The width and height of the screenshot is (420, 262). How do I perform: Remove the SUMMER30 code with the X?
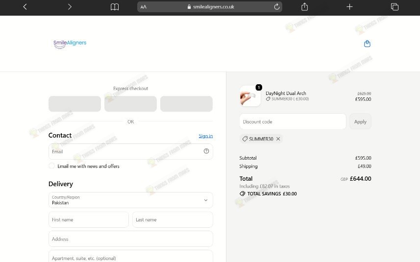pyautogui.click(x=278, y=139)
